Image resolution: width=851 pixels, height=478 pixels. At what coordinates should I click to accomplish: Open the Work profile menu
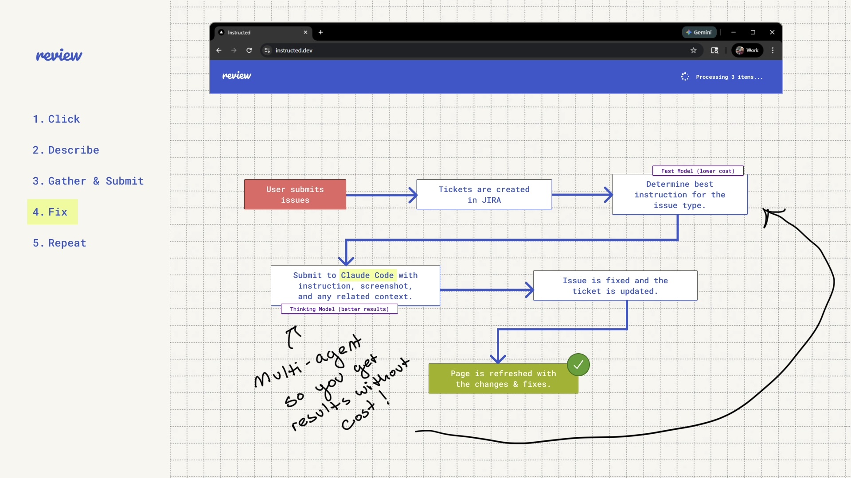tap(747, 50)
